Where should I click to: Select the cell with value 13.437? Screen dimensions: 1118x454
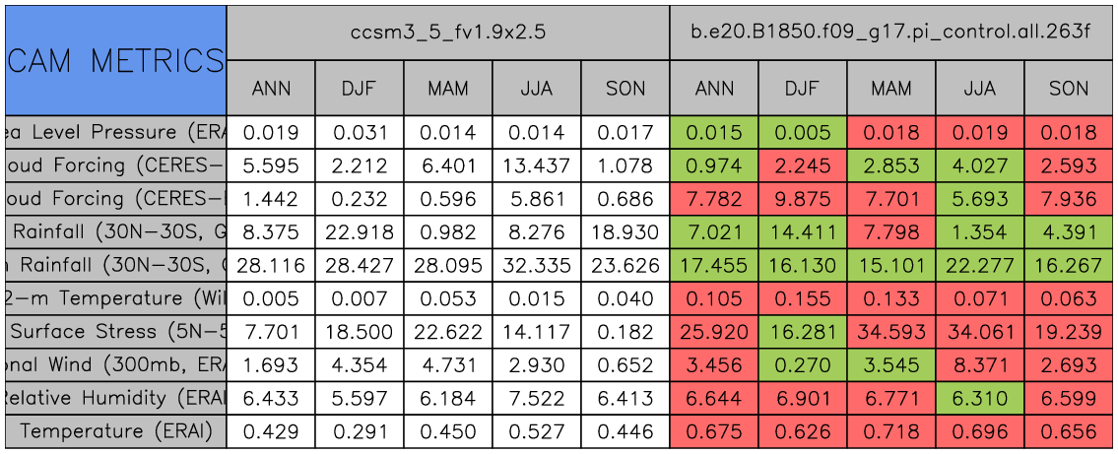tap(537, 165)
